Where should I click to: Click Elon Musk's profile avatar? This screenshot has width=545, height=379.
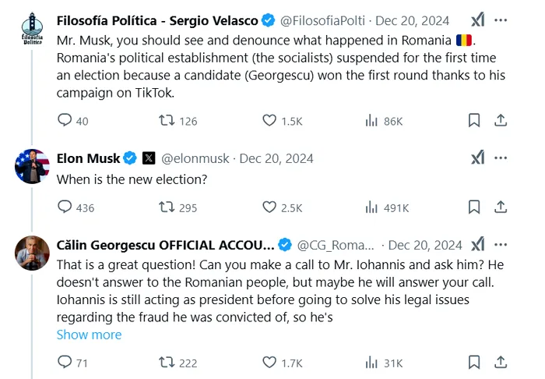(x=33, y=166)
